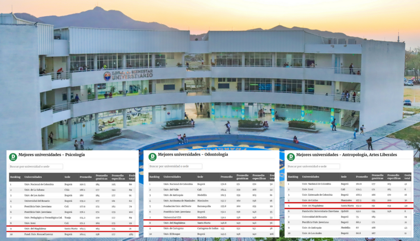Image resolution: width=420 pixels, height=241 pixels.
Task: Select 'Univ. Nacional de Colombia' in Antropología table
Action: pyautogui.click(x=316, y=184)
